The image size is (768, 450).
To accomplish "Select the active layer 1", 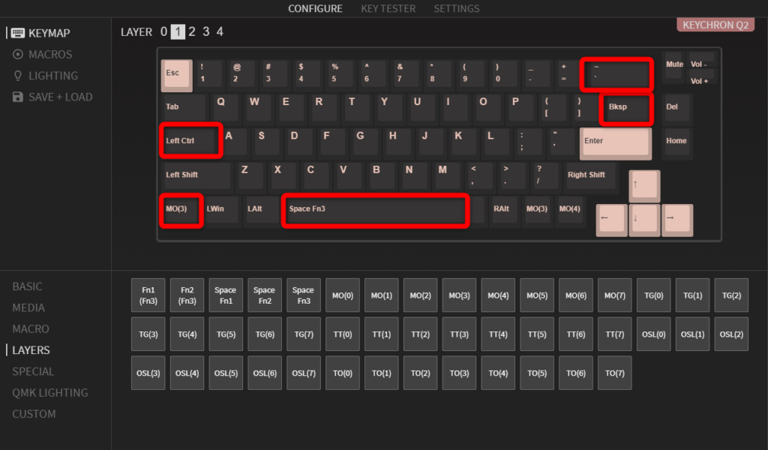I will (178, 31).
